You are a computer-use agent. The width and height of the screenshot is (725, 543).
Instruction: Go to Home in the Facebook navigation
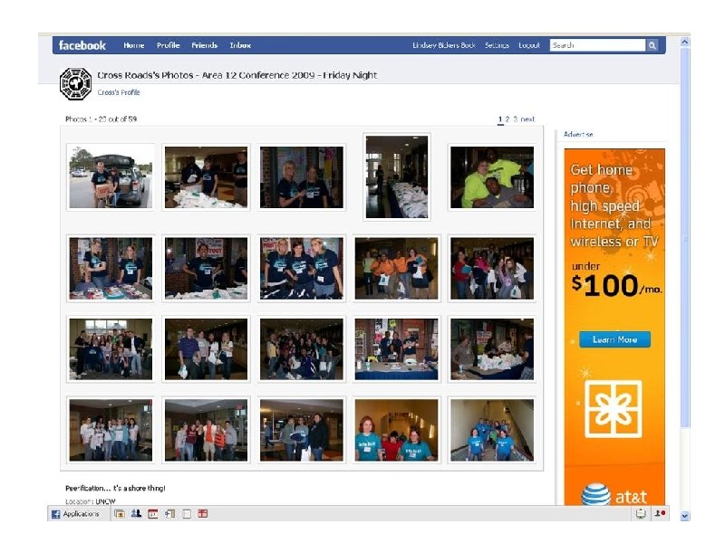[133, 45]
